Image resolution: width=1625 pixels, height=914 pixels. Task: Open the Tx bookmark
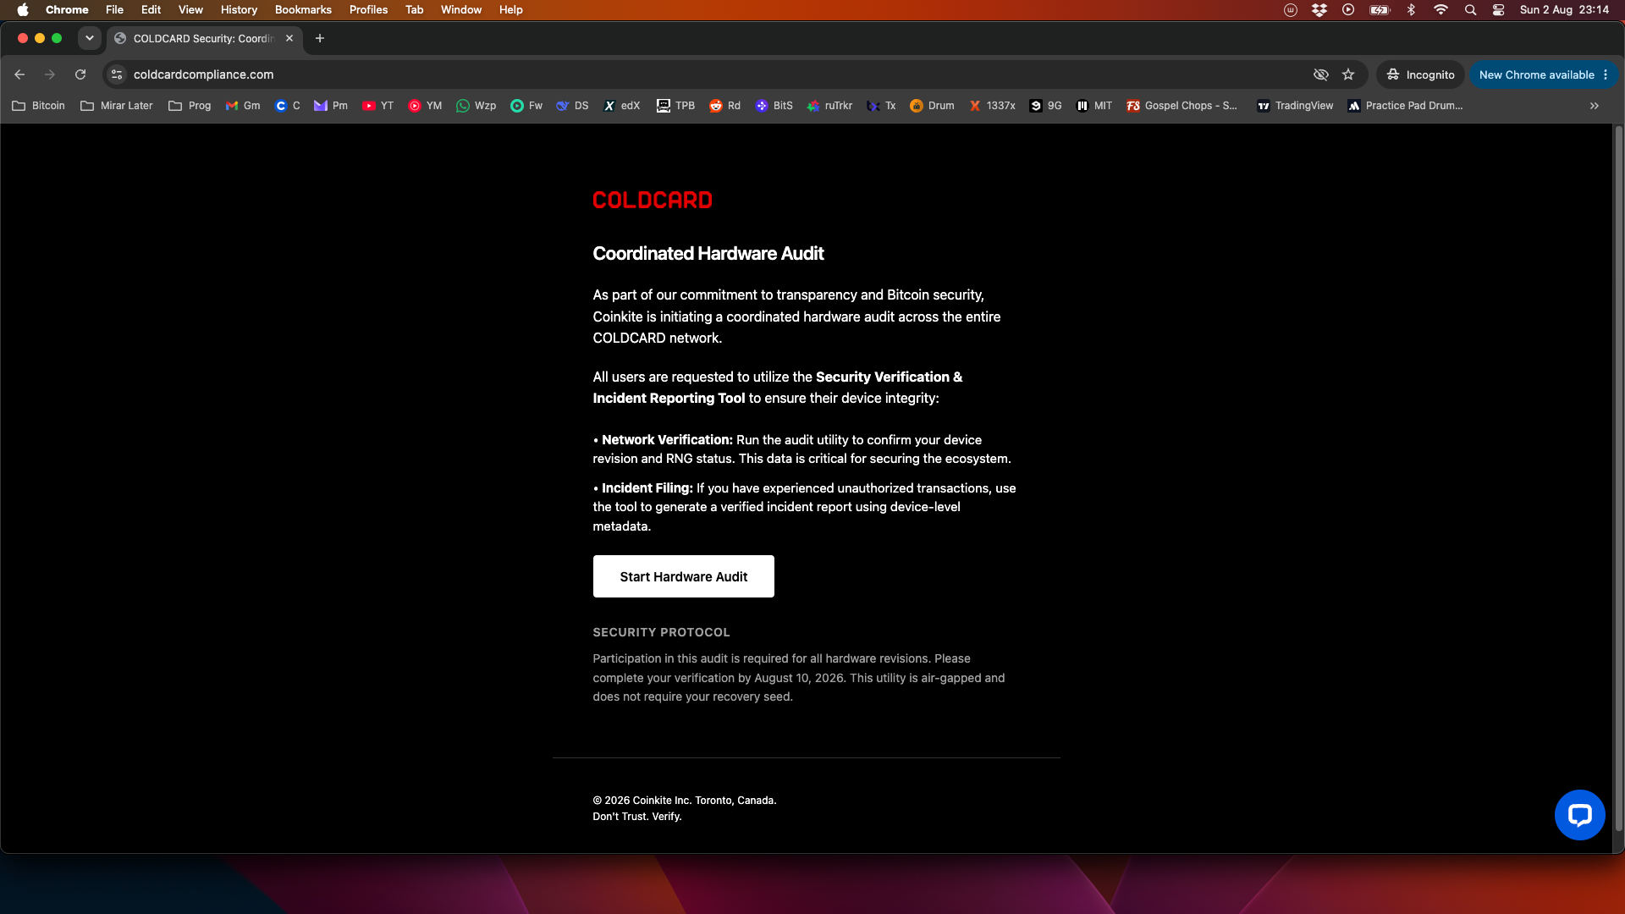881,106
